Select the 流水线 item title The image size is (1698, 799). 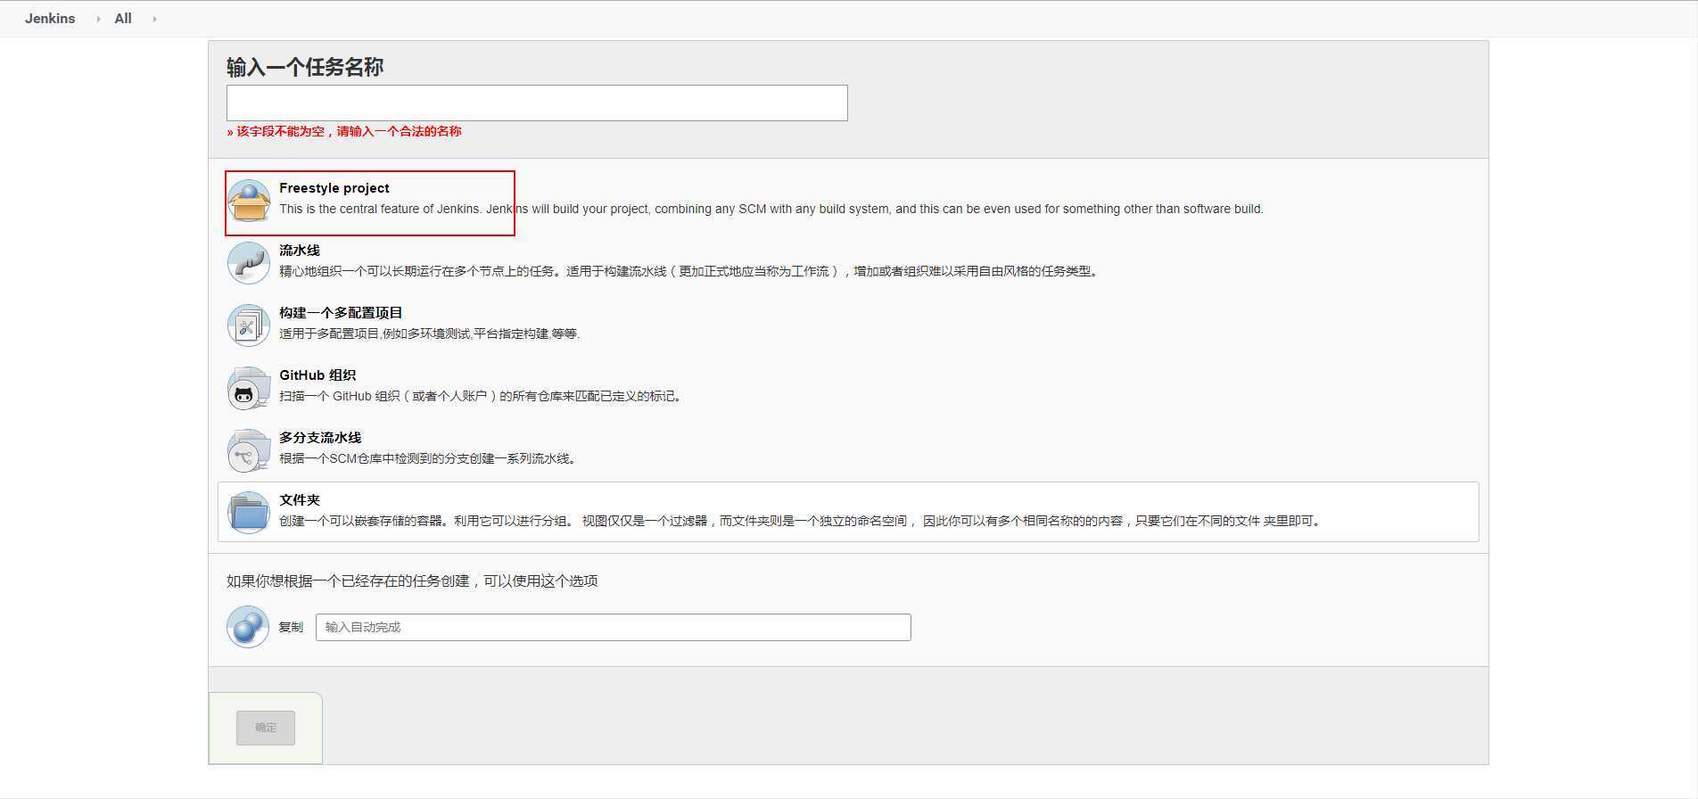tap(300, 251)
